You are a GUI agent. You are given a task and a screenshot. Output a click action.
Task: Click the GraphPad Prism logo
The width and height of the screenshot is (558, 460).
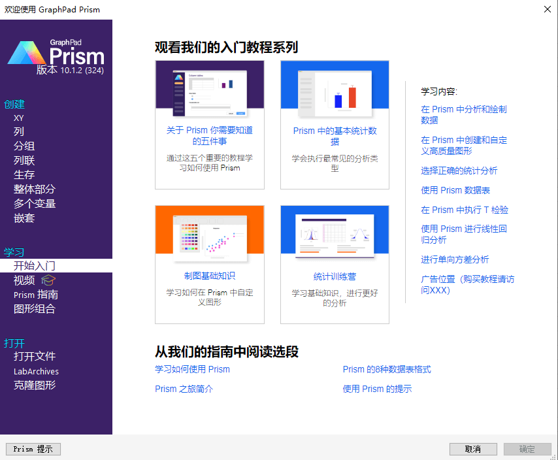(x=56, y=53)
